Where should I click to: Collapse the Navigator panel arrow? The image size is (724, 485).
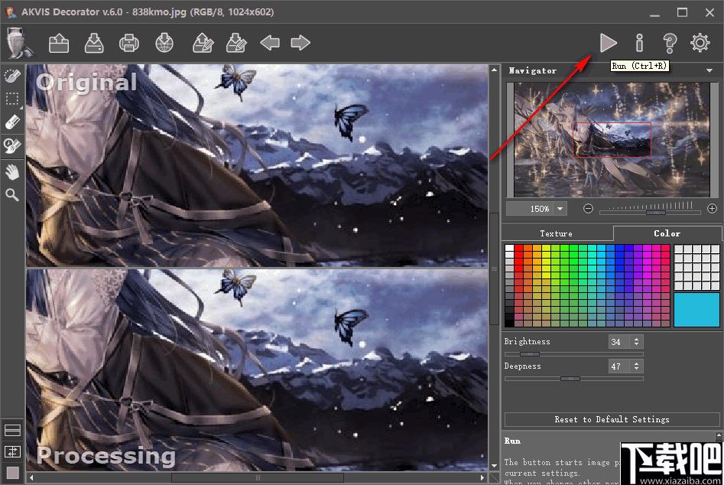coord(709,70)
